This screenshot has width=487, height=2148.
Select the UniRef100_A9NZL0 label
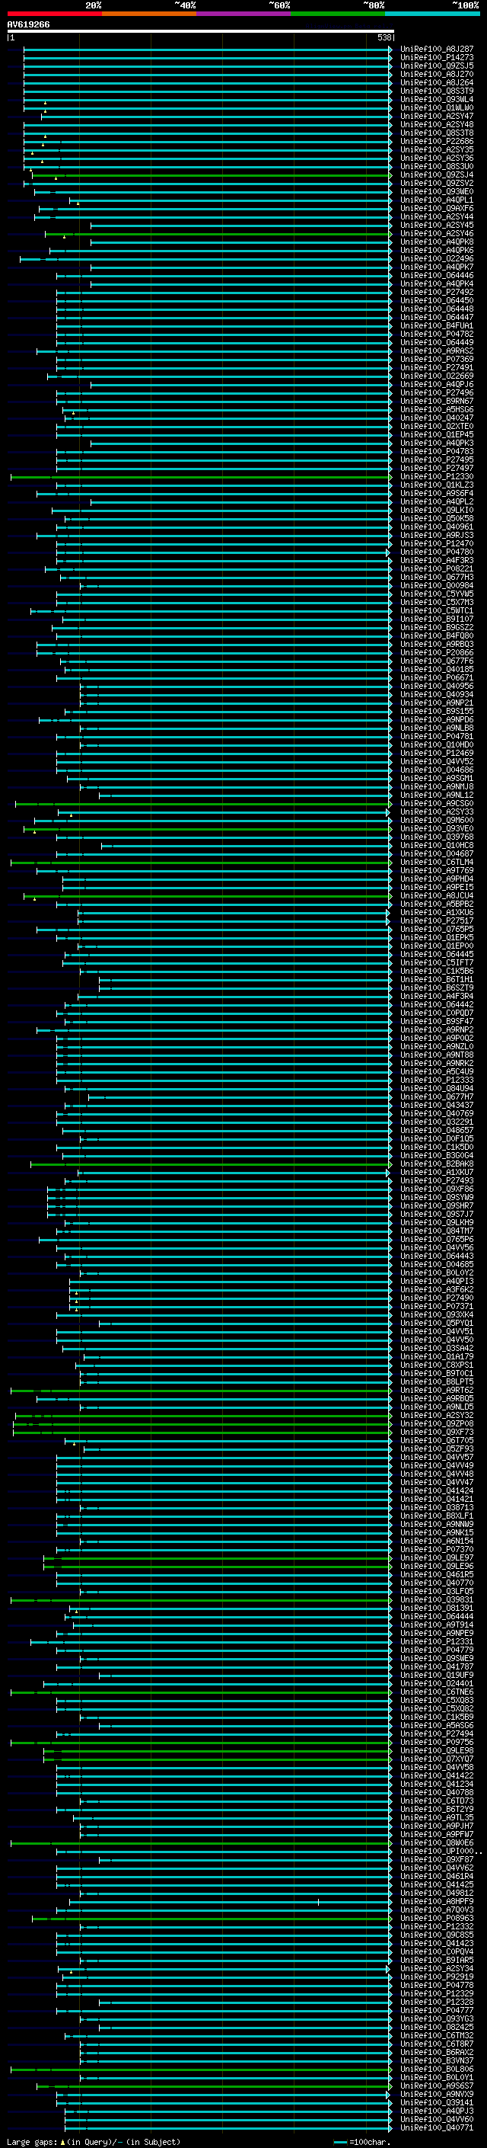tap(437, 1046)
